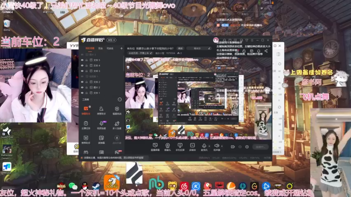Toggle visibility of layer 图片 2
Image resolution: width=351 pixels, height=197 pixels.
pyautogui.click(x=82, y=87)
